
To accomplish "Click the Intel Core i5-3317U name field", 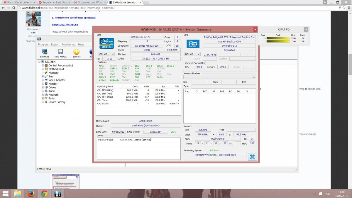I will tap(140, 37).
